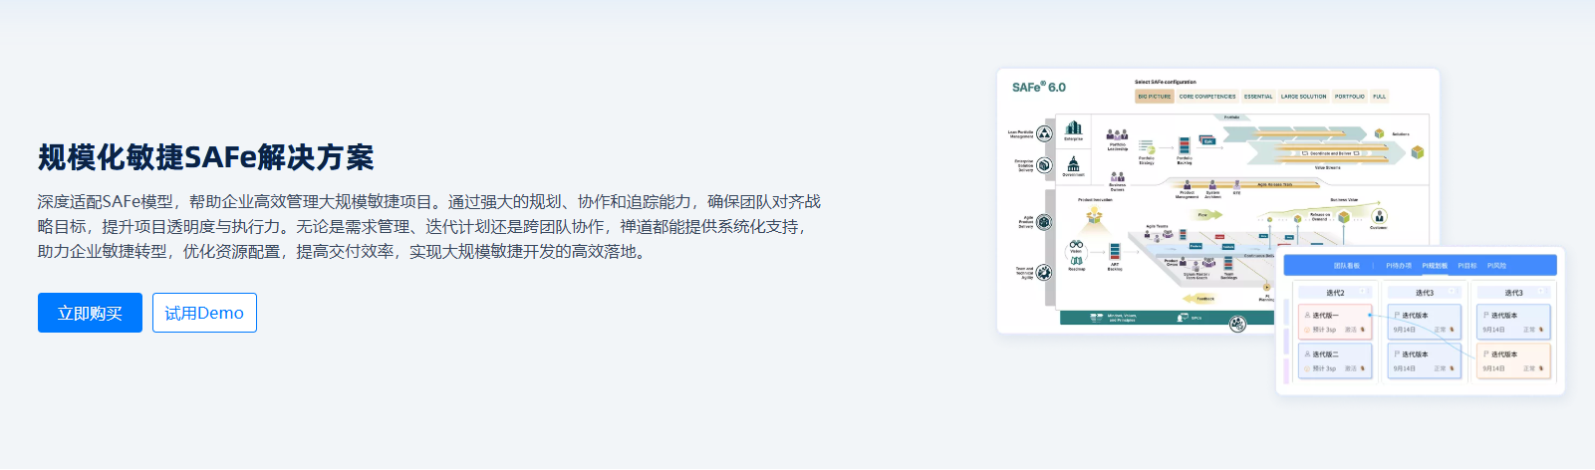Open PI待办项 tab in PI board
1595x470 pixels.
pyautogui.click(x=1399, y=266)
